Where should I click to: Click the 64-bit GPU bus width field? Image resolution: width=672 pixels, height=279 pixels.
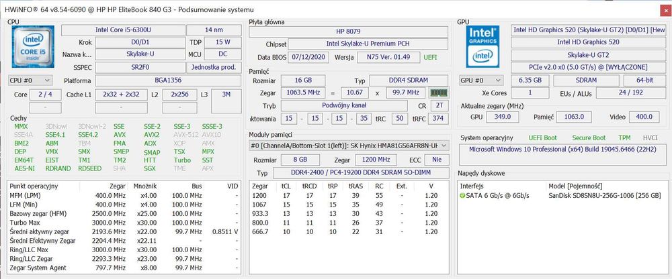(644, 80)
